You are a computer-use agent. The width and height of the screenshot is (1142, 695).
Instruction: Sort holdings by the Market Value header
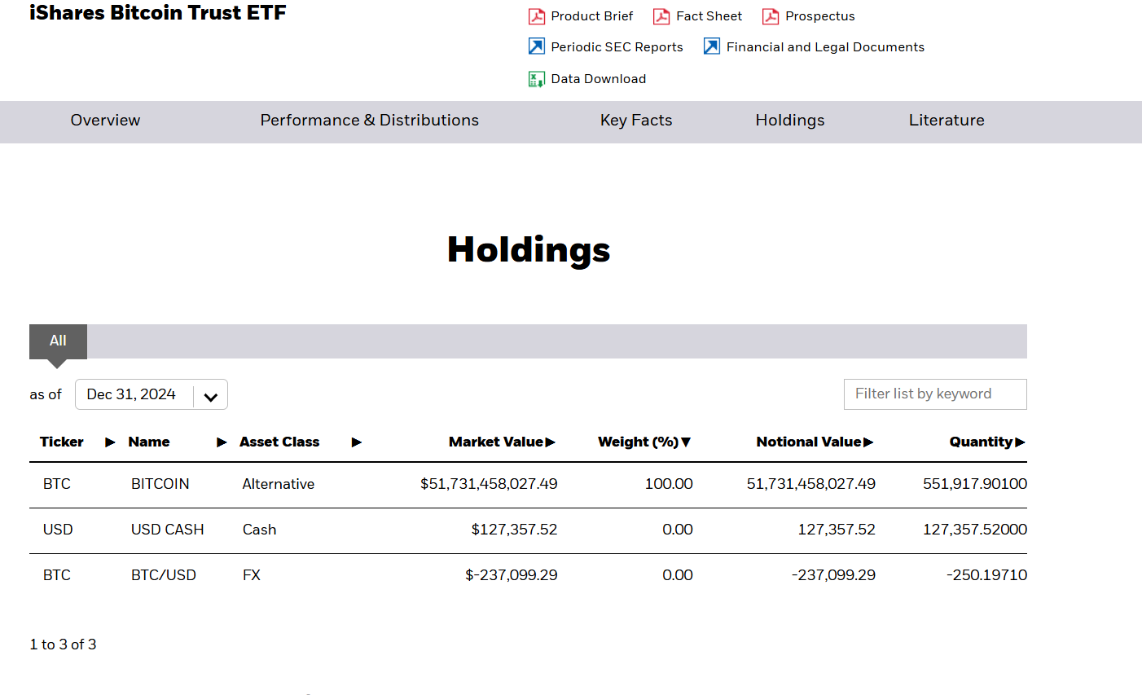(x=496, y=442)
